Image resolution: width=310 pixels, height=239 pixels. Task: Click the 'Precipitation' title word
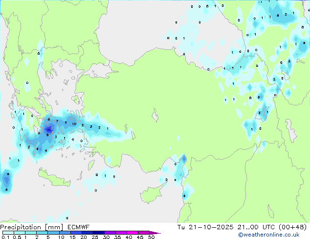click(x=21, y=227)
